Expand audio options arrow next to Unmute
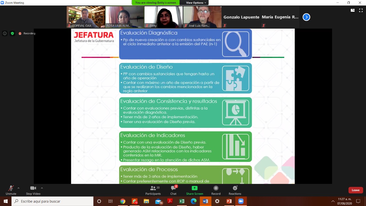Image resolution: width=366 pixels, height=206 pixels. point(19,188)
